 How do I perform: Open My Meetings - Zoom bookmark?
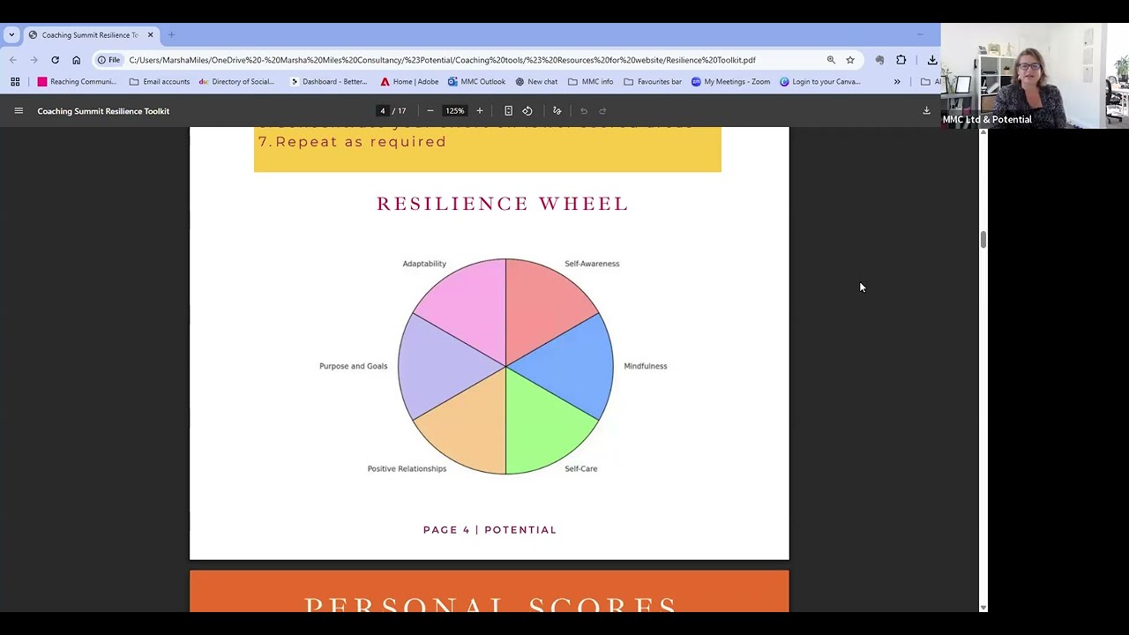pos(730,82)
